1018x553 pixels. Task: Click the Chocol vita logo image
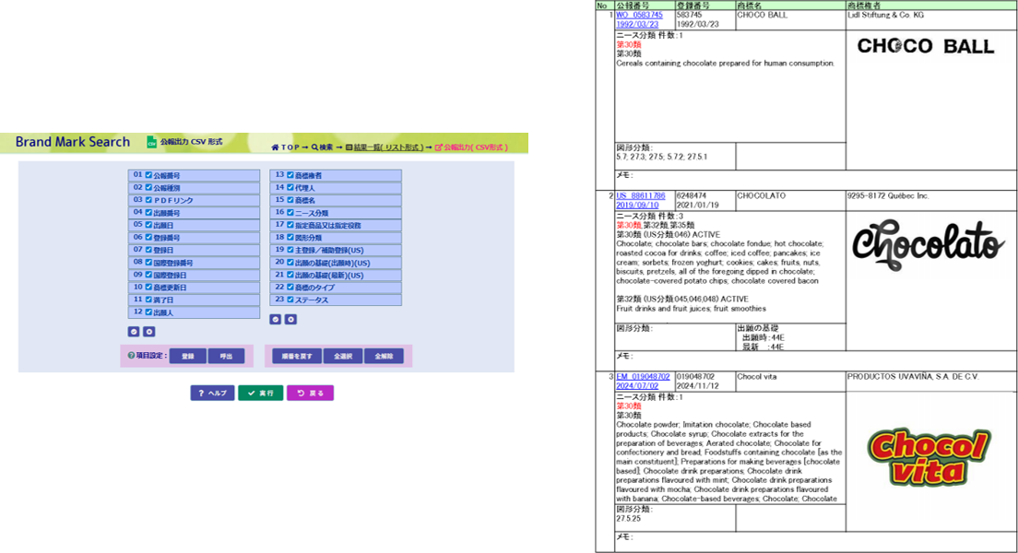click(929, 457)
